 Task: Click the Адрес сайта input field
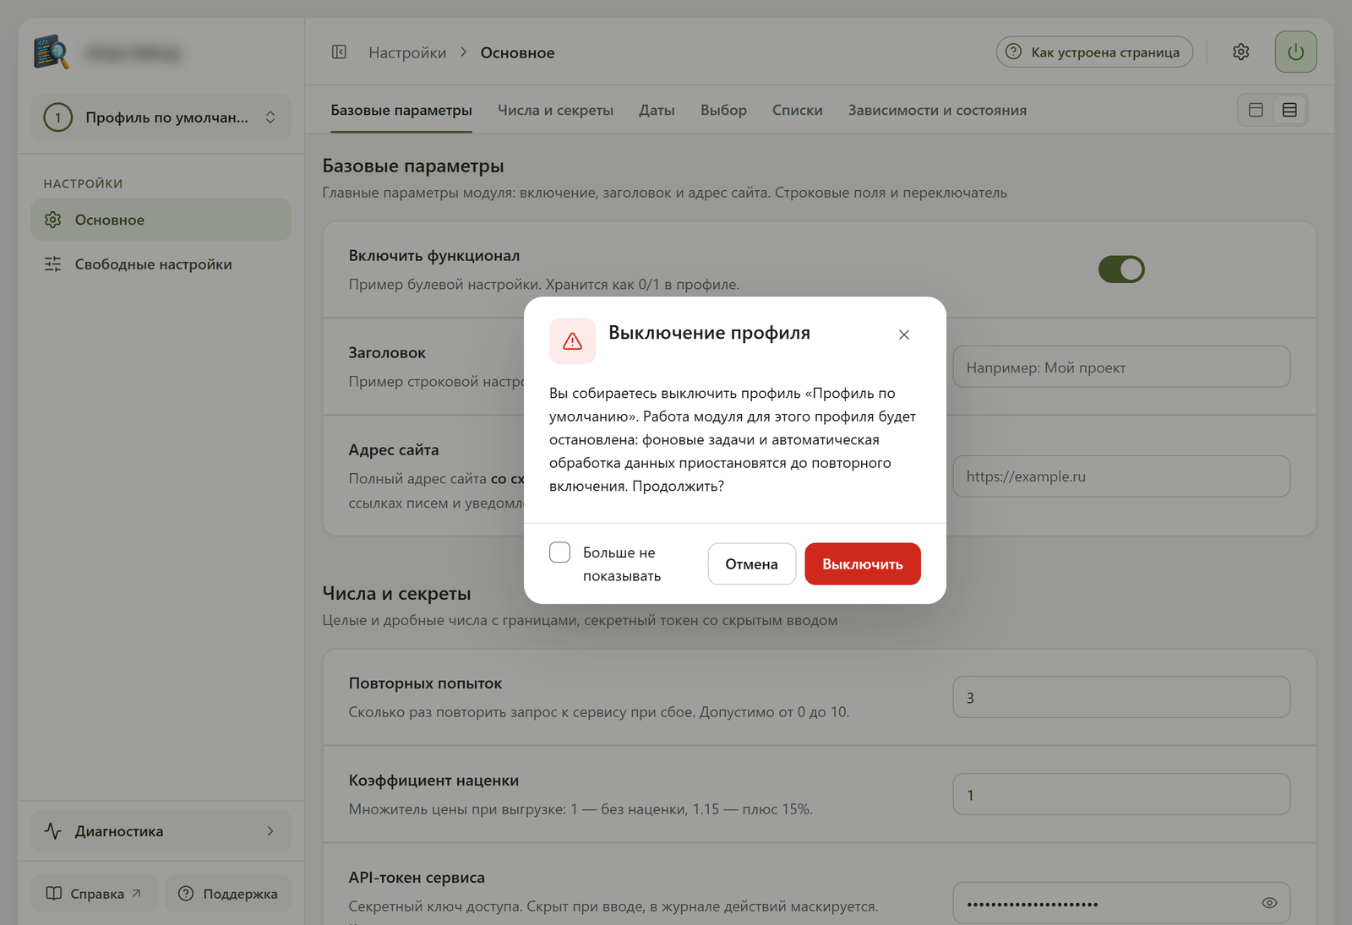pyautogui.click(x=1121, y=476)
